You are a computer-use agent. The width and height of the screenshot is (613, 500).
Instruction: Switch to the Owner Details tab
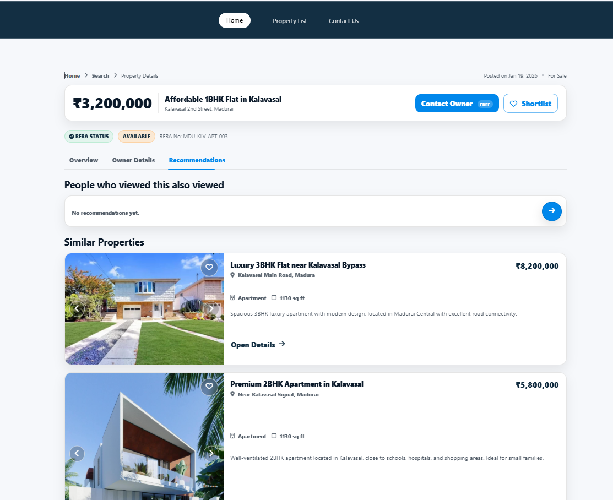[133, 160]
